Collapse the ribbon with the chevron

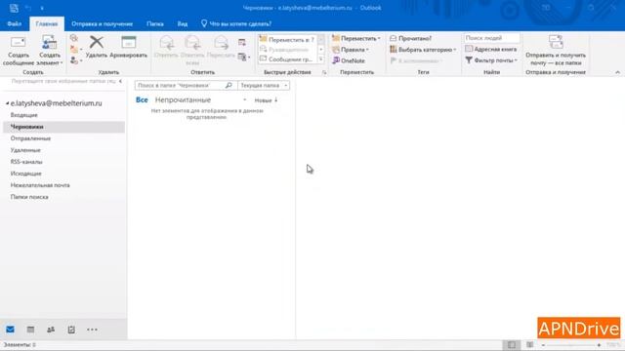pos(617,72)
